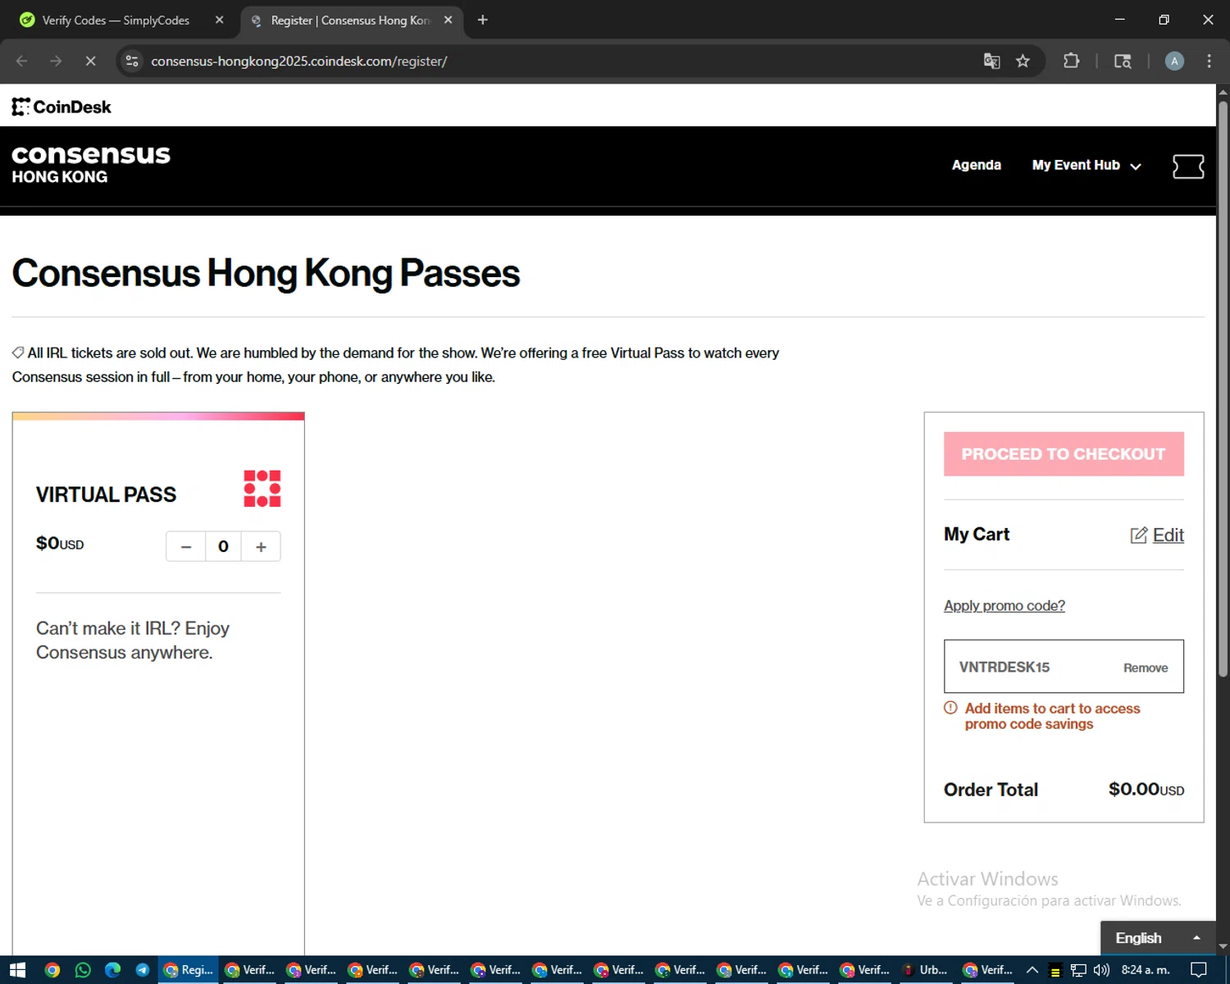Click the Virtual Pass red dotted logo
Screen dimensions: 1230x984
[x=262, y=489]
